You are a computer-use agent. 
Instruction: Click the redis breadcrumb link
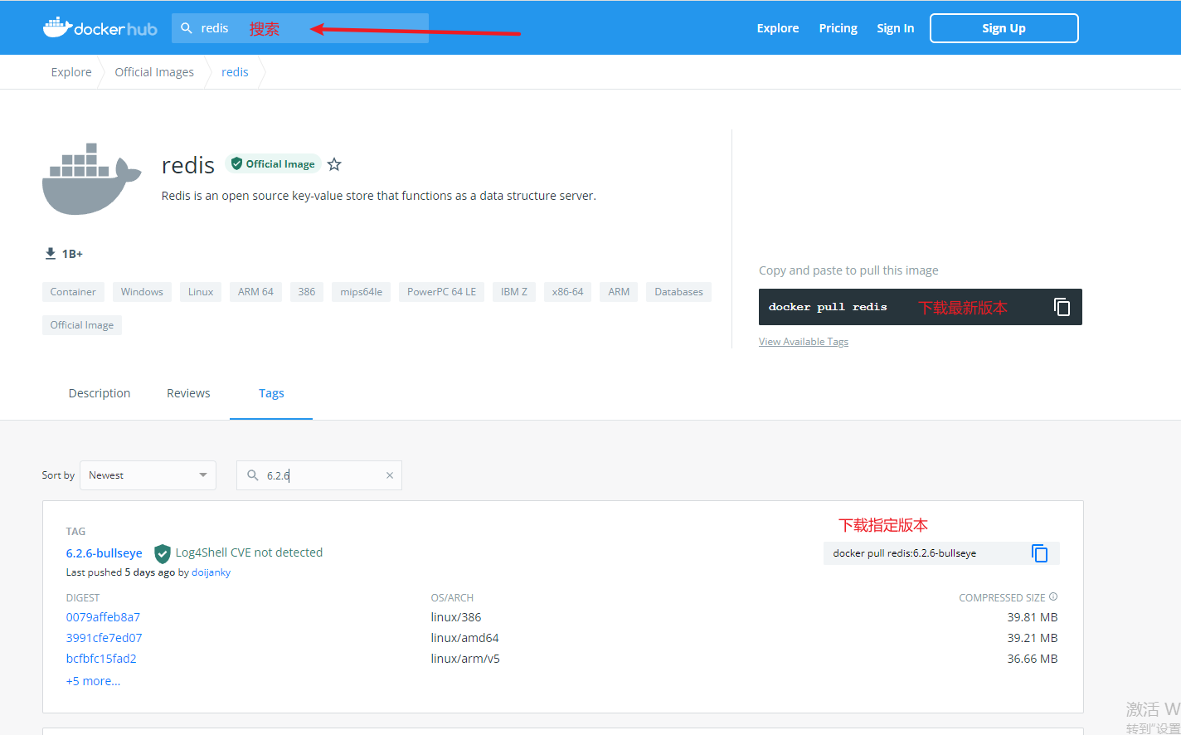point(235,72)
